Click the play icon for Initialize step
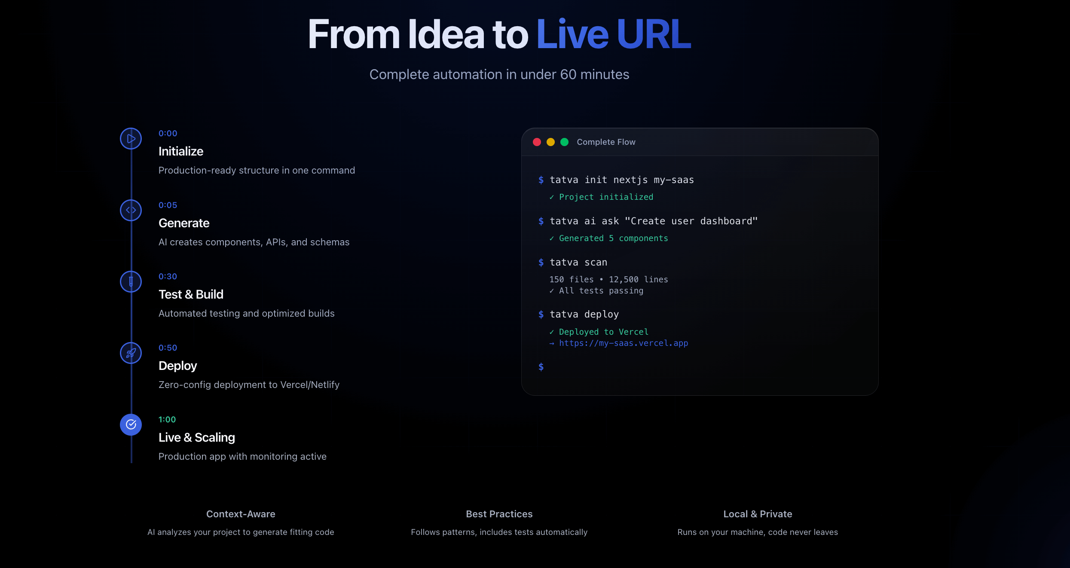The image size is (1070, 568). [x=131, y=139]
